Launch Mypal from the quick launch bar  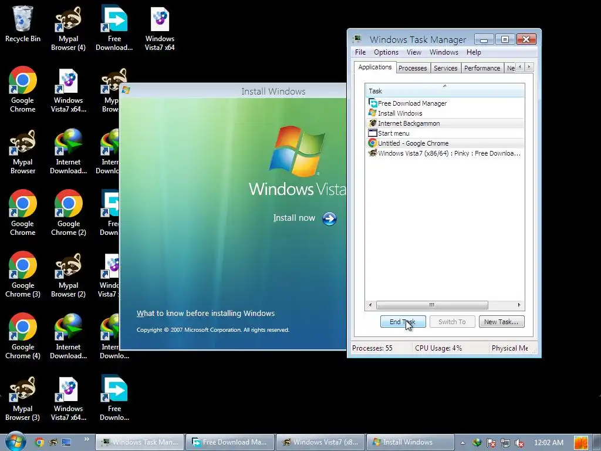coord(52,442)
